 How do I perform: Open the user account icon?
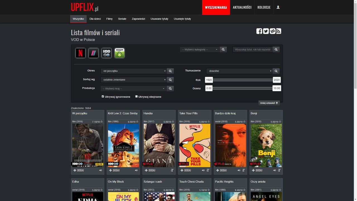click(278, 7)
